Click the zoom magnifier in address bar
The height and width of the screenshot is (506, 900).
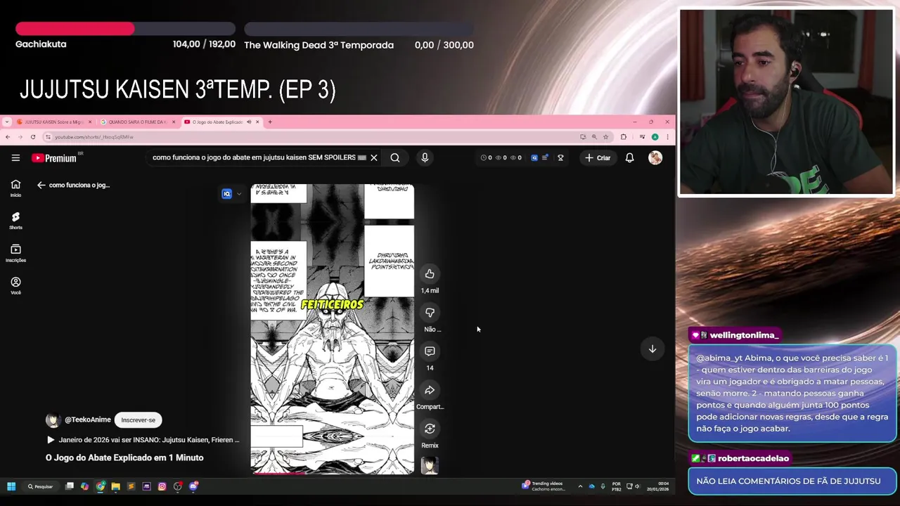pyautogui.click(x=594, y=137)
